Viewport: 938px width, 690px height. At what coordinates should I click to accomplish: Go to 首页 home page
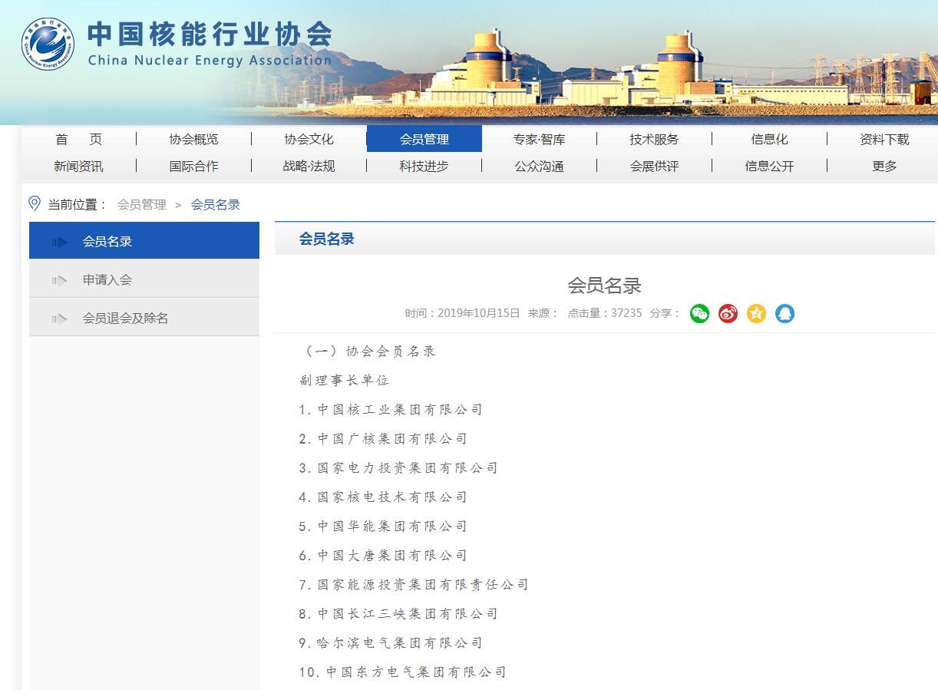pyautogui.click(x=78, y=139)
